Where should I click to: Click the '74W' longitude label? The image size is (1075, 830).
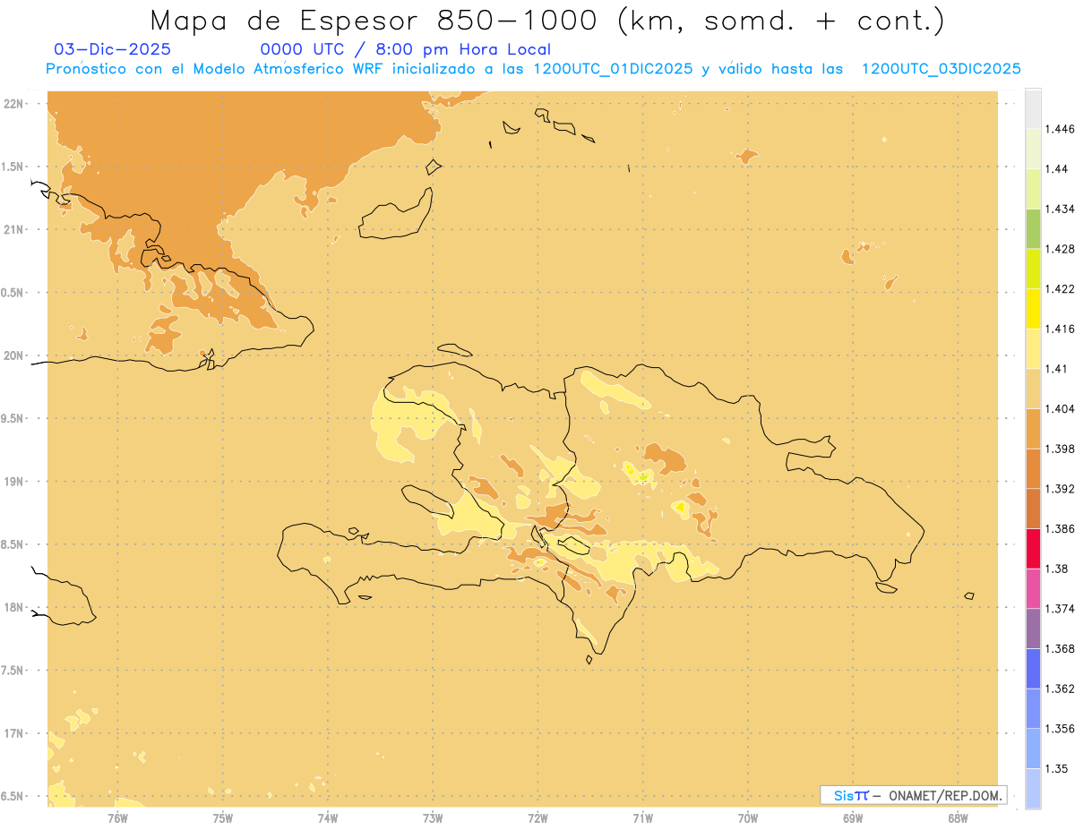point(328,817)
